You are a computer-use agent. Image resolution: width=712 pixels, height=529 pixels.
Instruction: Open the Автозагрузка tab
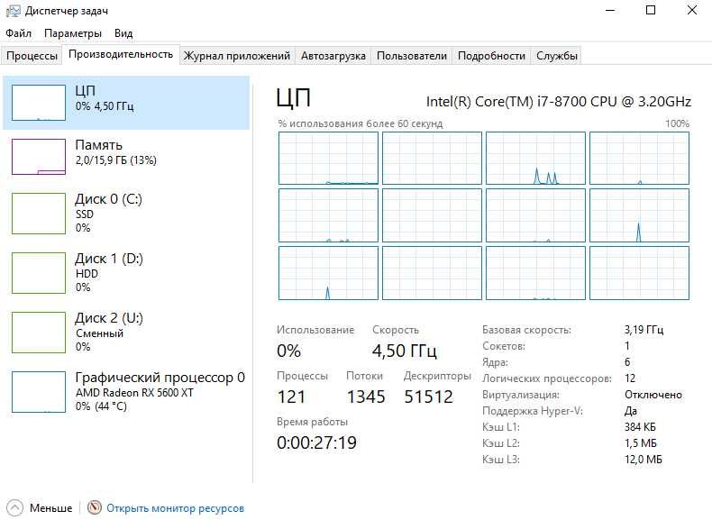coord(333,56)
